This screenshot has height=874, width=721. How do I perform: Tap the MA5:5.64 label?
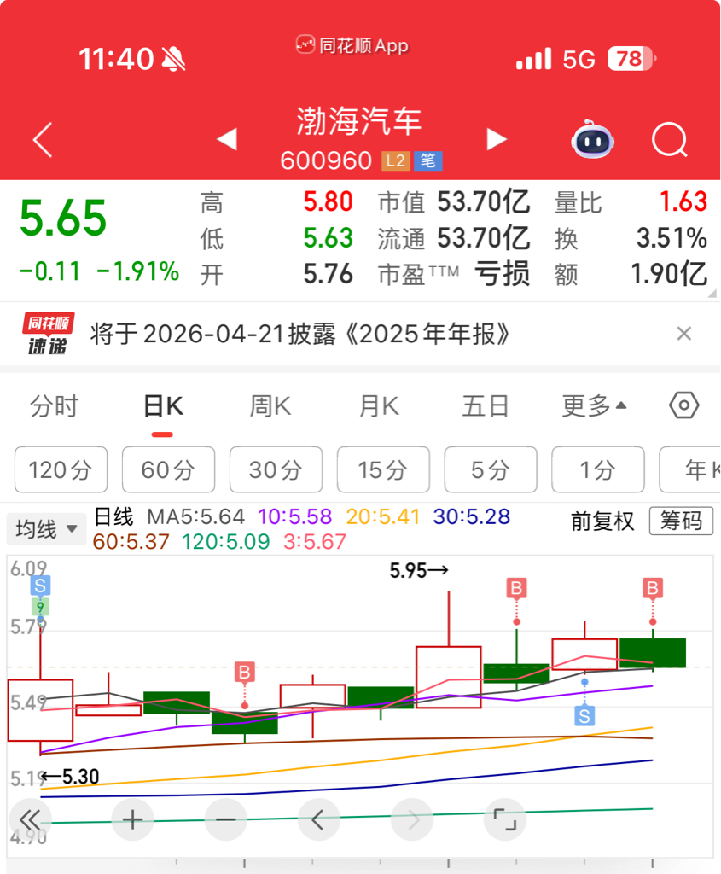tap(195, 516)
